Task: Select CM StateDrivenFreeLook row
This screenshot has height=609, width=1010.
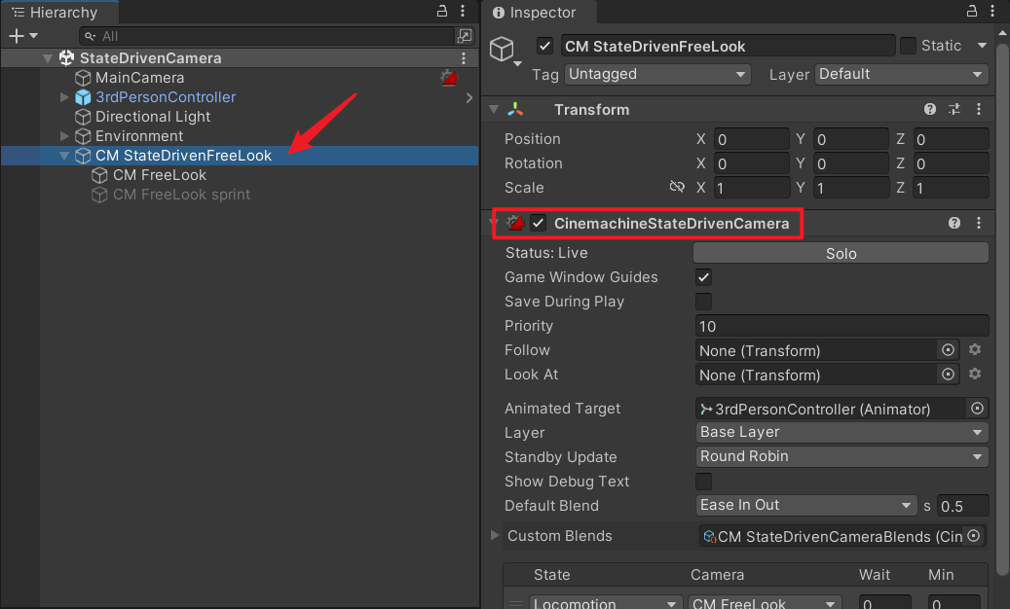Action: pyautogui.click(x=240, y=156)
